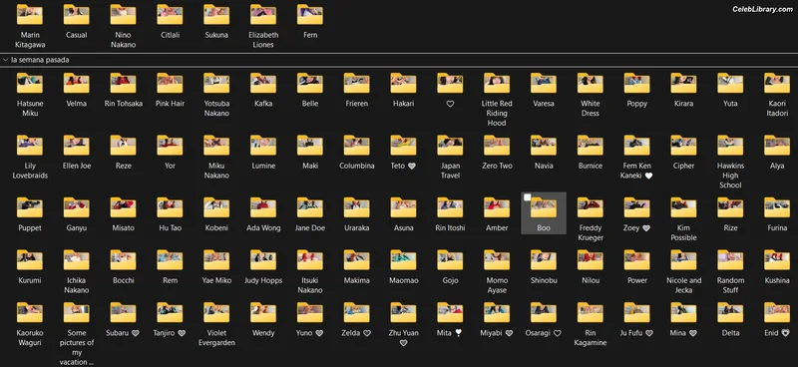Click the 'Itsuki Nakano' folder name
Image resolution: width=798 pixels, height=367 pixels.
coord(310,285)
